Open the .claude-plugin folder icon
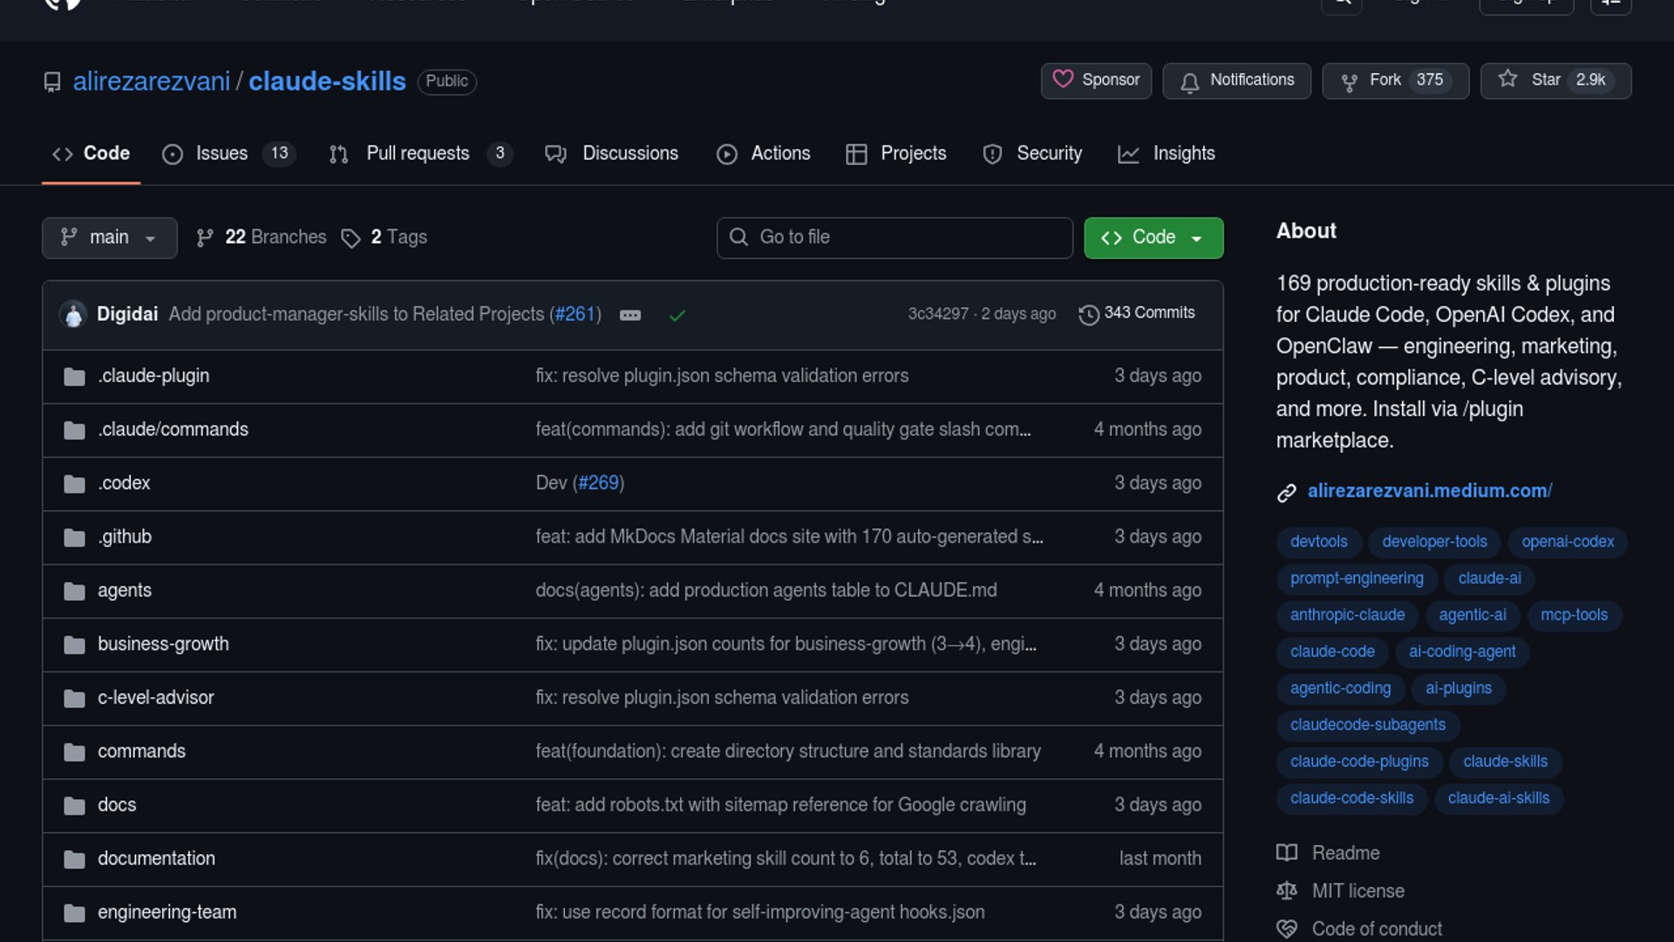This screenshot has width=1674, height=942. (74, 377)
